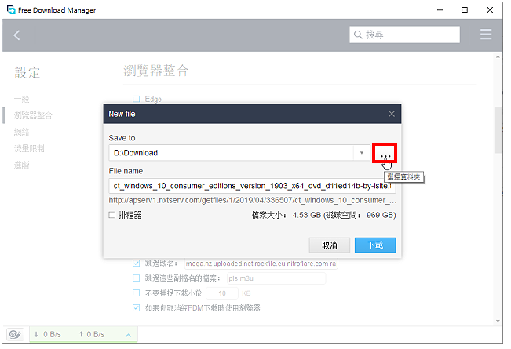Edit the skipped domains field with mega.nz

click(x=261, y=264)
